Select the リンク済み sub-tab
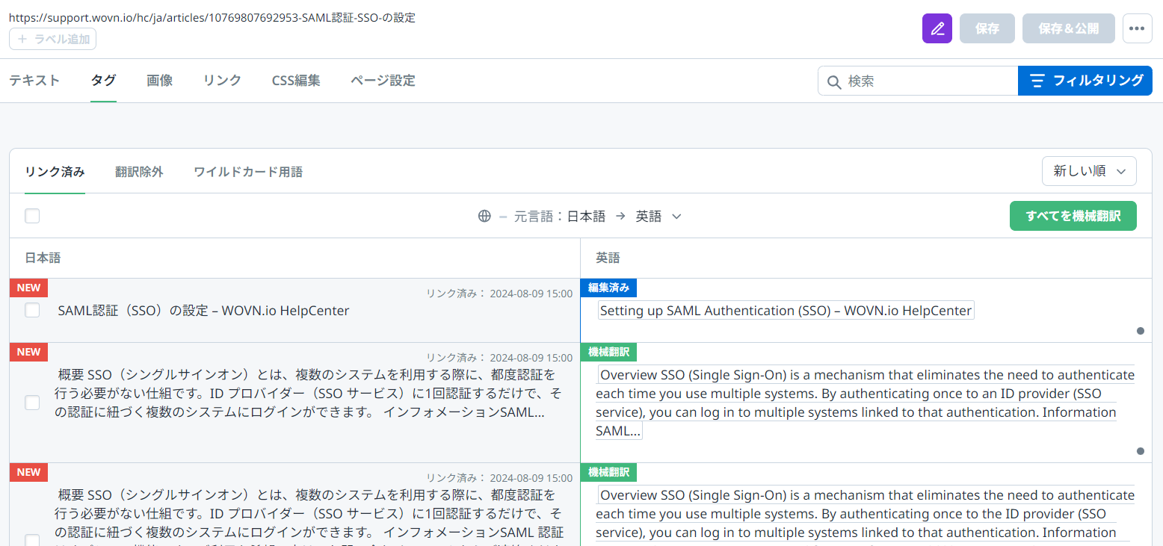The width and height of the screenshot is (1163, 546). 55,172
